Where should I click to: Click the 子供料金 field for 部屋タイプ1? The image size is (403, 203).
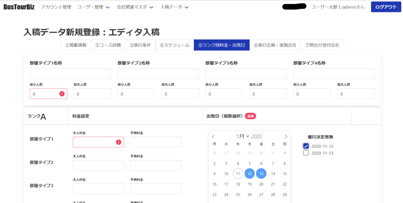tap(156, 142)
